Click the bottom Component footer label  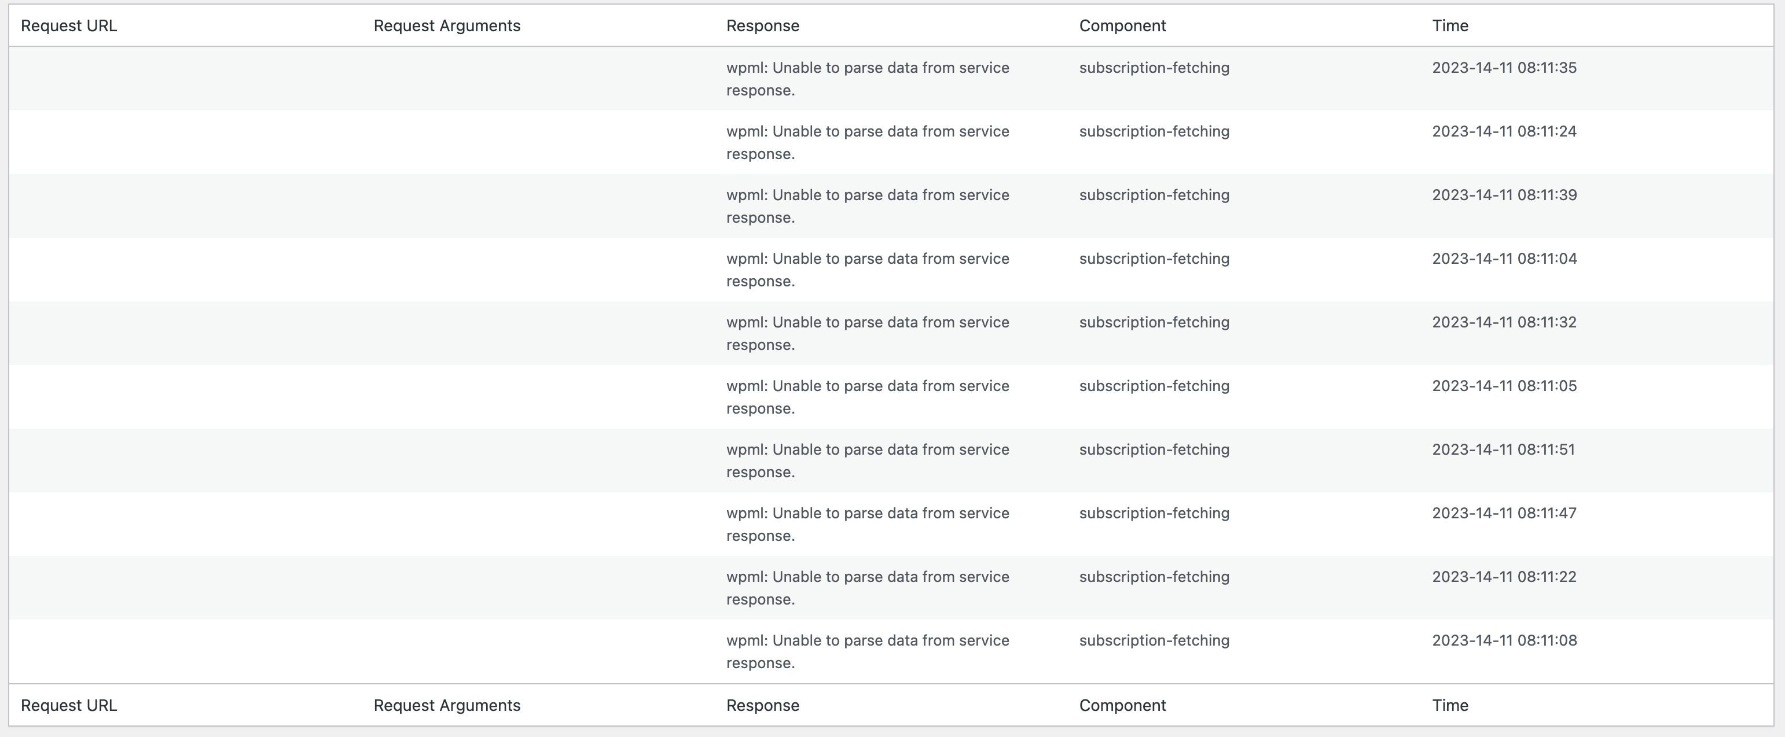(x=1122, y=705)
